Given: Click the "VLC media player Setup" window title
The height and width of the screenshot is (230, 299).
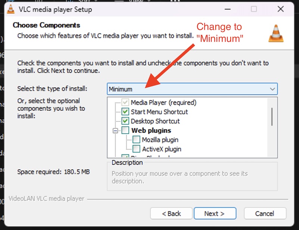Looking at the screenshot, I should [56, 9].
